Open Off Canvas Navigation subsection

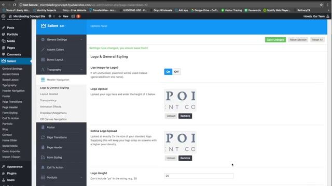[53, 119]
